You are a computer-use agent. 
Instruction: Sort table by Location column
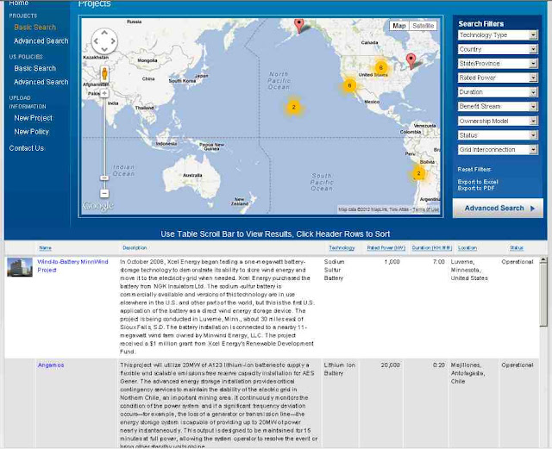point(467,248)
